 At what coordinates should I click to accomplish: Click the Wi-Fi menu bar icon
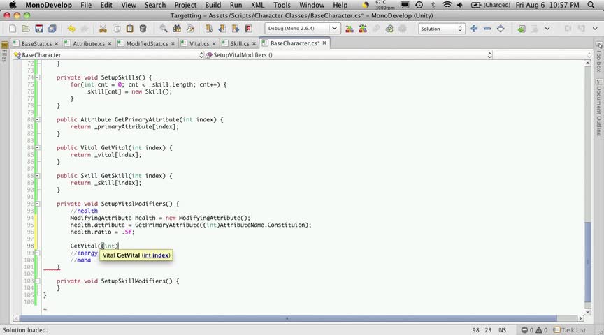(447, 5)
